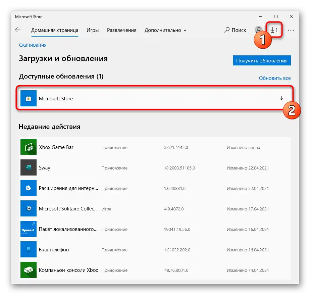The height and width of the screenshot is (295, 310).
Task: Click the Получить обновления button
Action: (x=262, y=60)
